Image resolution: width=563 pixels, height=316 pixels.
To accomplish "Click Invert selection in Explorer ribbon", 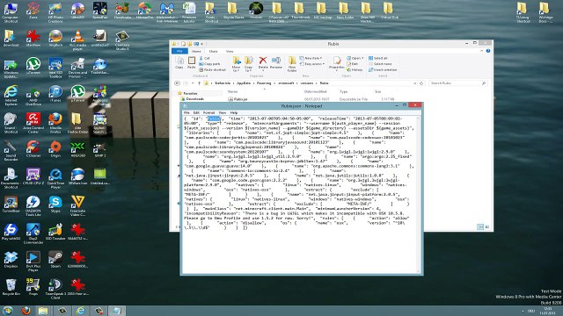I will click(x=383, y=70).
